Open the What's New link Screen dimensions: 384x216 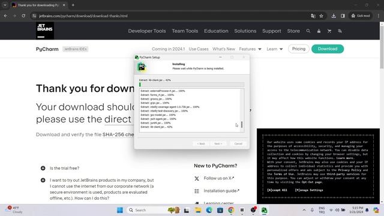pos(224,49)
